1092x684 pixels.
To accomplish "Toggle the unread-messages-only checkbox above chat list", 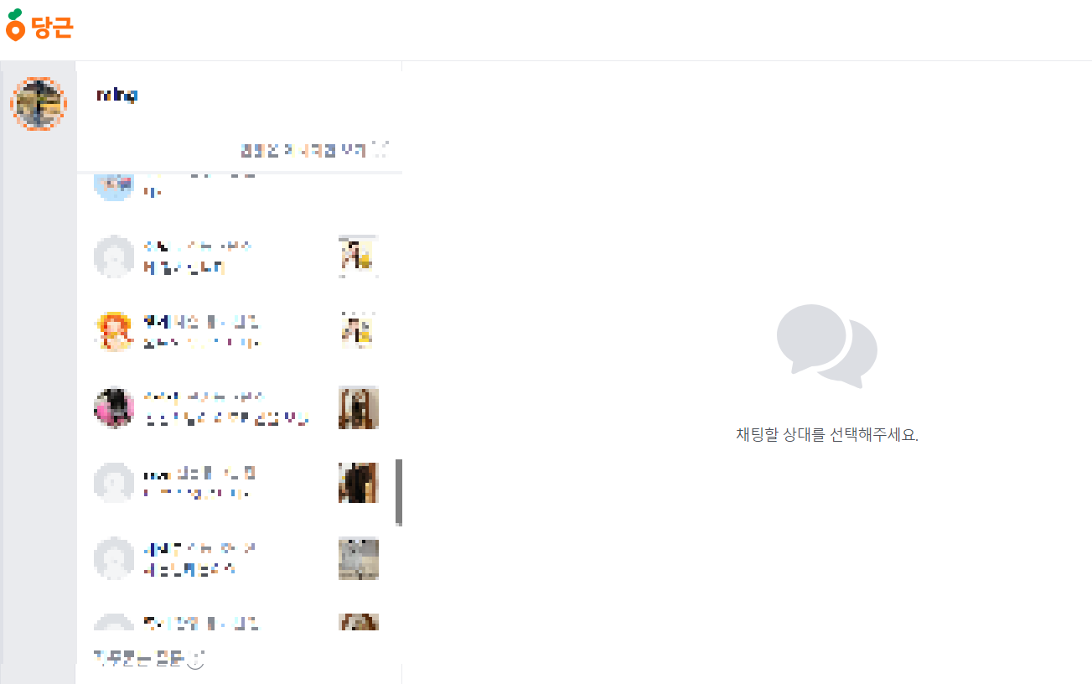I will click(381, 151).
